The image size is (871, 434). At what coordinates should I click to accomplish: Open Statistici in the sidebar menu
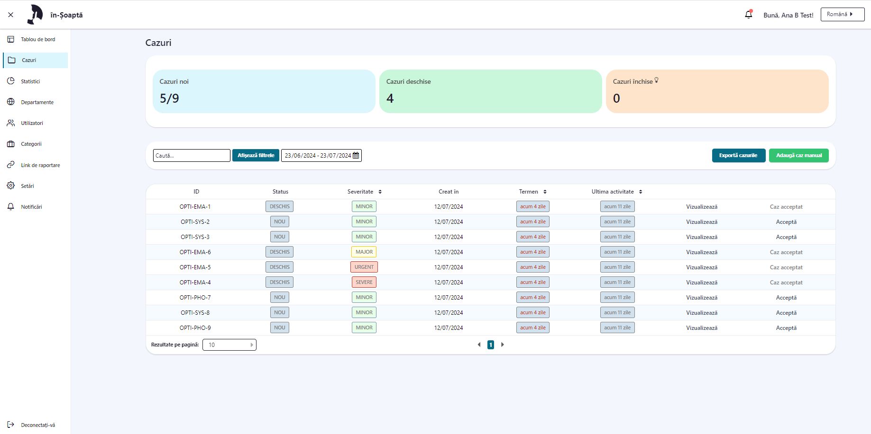pos(30,81)
